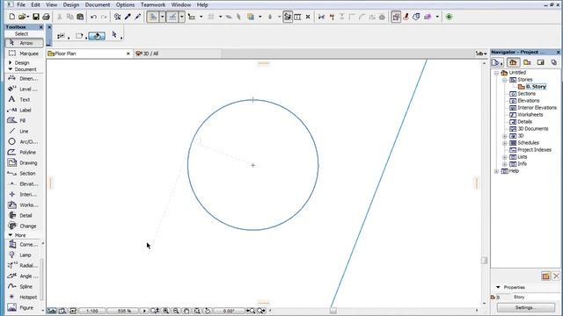Select the Text tool
This screenshot has height=316, width=563.
click(25, 99)
